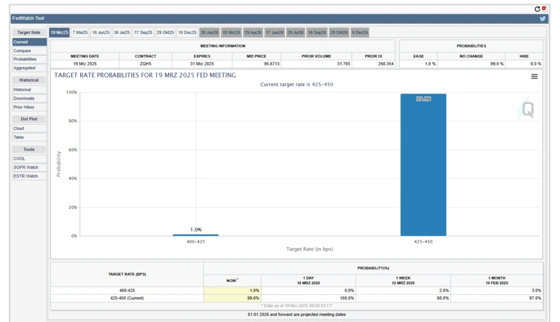The width and height of the screenshot is (560, 322).
Task: Open the projected 28 Jan26 meeting tab
Action: click(209, 32)
